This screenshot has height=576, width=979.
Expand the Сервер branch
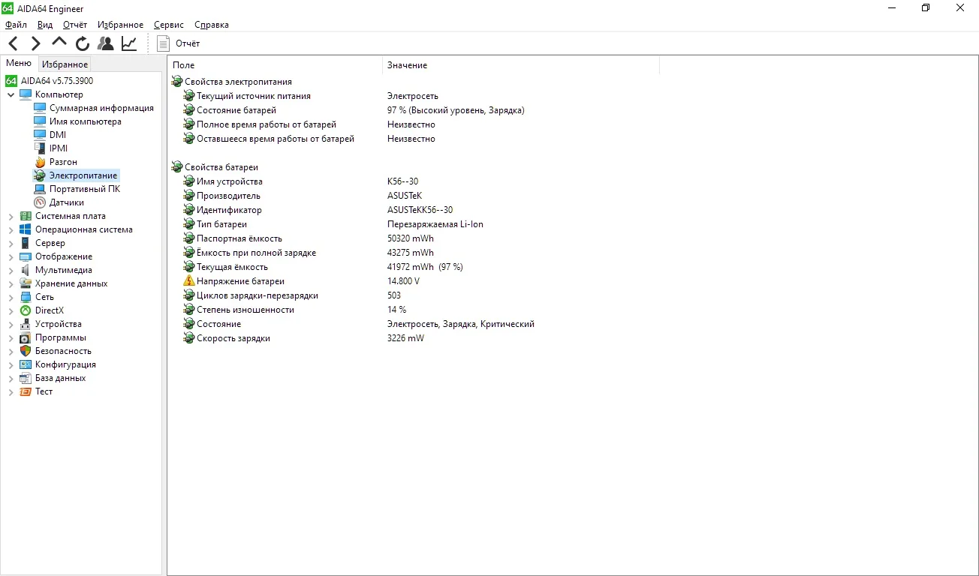(11, 243)
